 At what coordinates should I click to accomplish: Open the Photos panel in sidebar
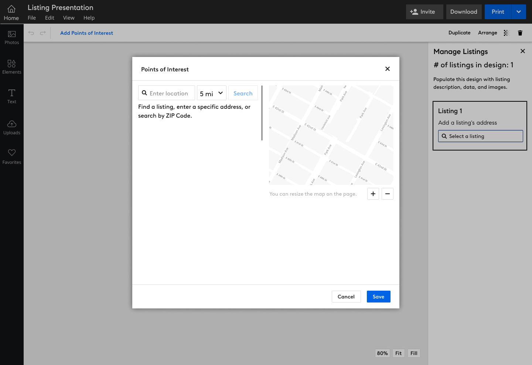[12, 37]
